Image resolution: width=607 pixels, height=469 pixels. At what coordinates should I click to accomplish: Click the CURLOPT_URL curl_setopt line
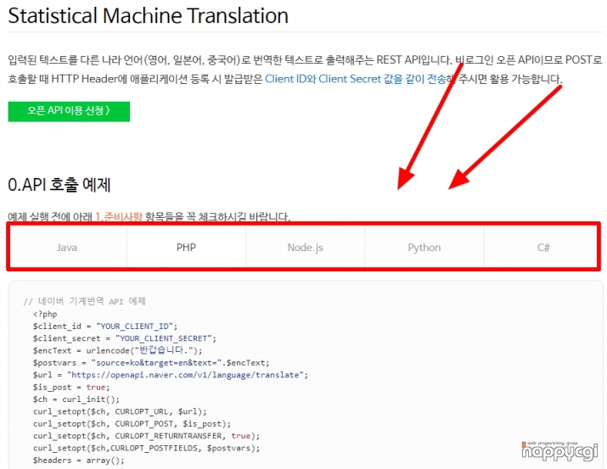120,412
